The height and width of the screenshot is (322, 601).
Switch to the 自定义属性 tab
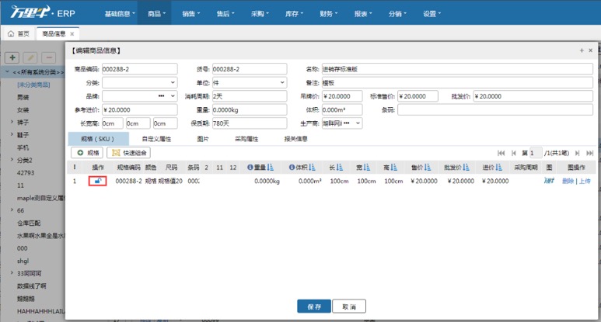pyautogui.click(x=156, y=139)
